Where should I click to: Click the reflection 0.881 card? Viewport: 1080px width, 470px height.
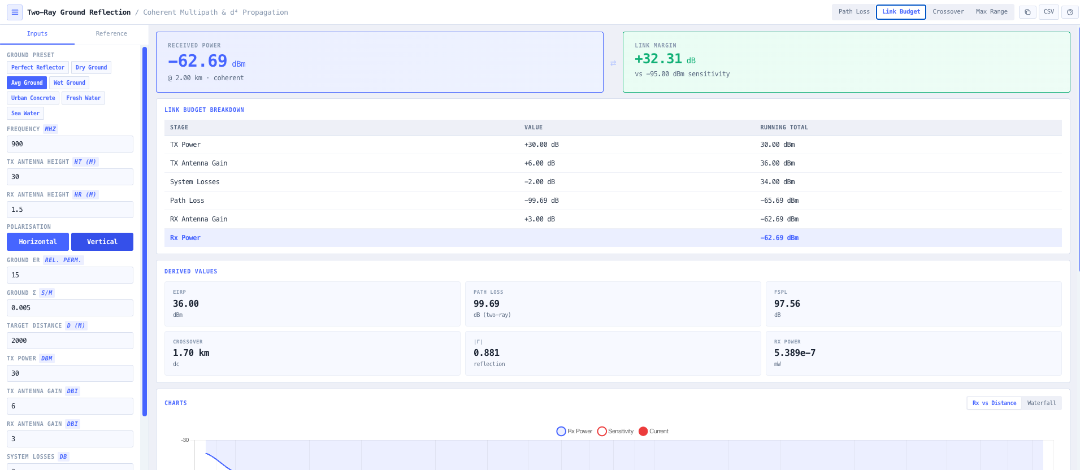613,354
